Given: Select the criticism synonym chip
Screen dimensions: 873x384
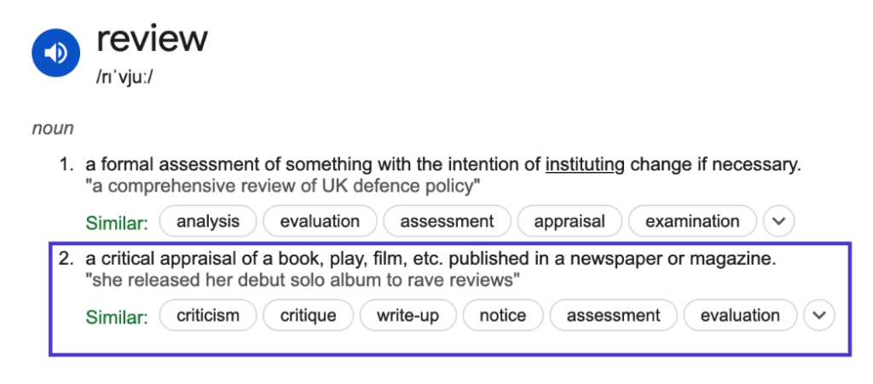Looking at the screenshot, I should 208,315.
